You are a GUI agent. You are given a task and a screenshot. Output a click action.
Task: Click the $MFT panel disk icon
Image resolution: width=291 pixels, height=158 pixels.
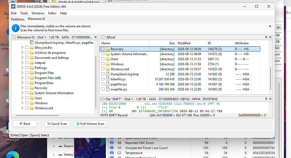[103, 99]
